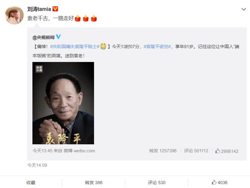Open the post options chevron menu
Screen dimensions: 250x188
[x=243, y=9]
